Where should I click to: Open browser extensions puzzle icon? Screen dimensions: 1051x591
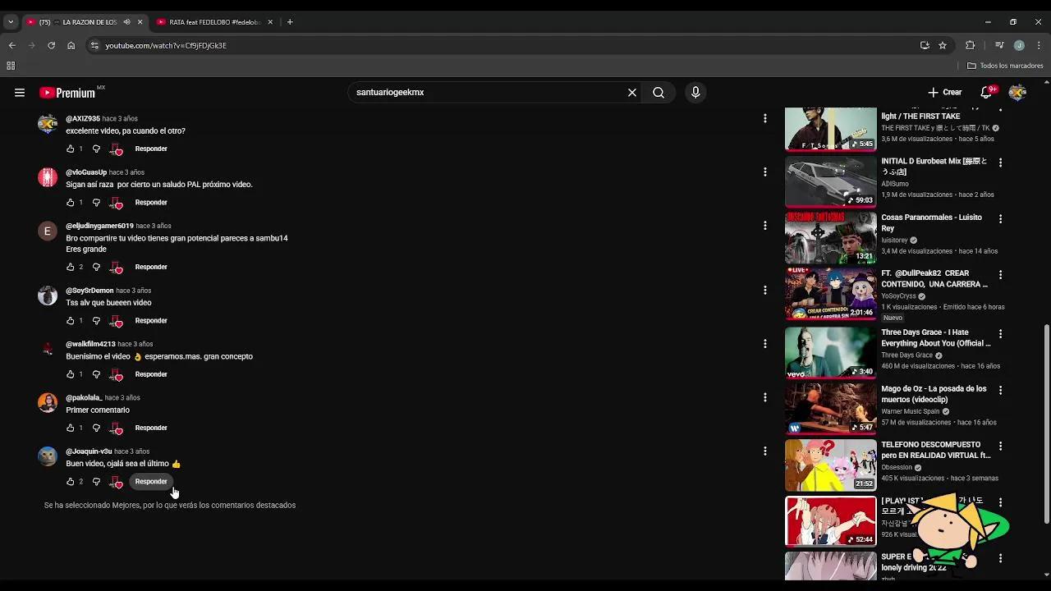(970, 45)
